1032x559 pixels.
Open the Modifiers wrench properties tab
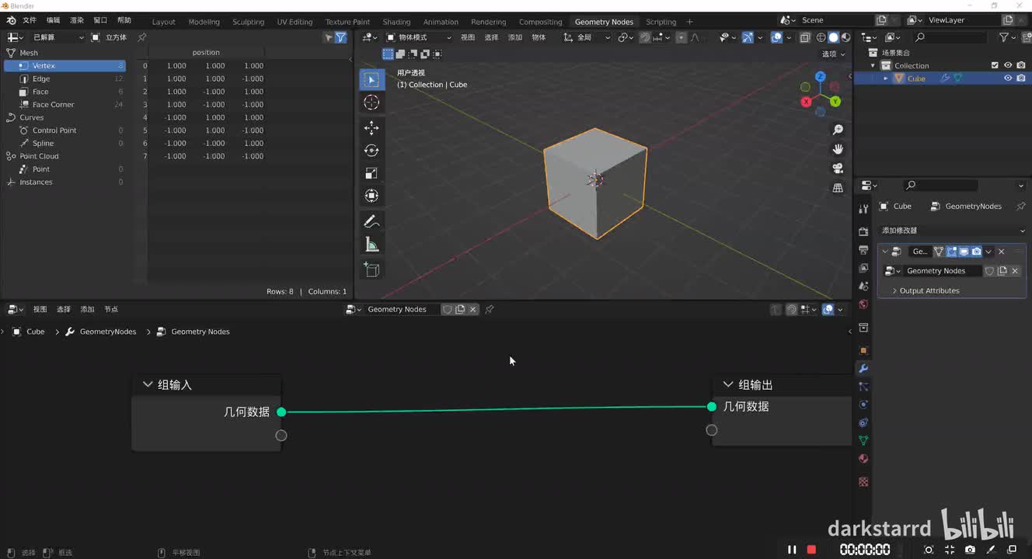[x=863, y=368]
